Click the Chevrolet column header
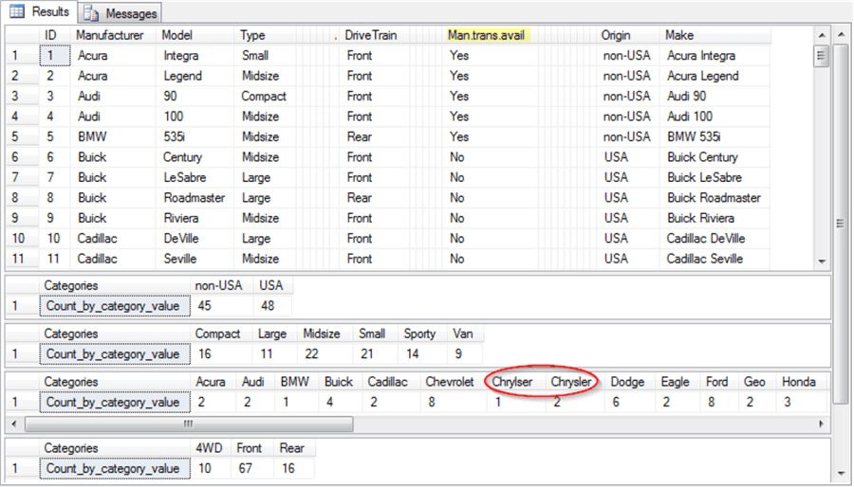 pyautogui.click(x=450, y=382)
